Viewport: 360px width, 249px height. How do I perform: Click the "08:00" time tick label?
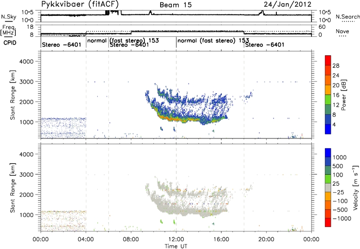pyautogui.click(x=131, y=240)
